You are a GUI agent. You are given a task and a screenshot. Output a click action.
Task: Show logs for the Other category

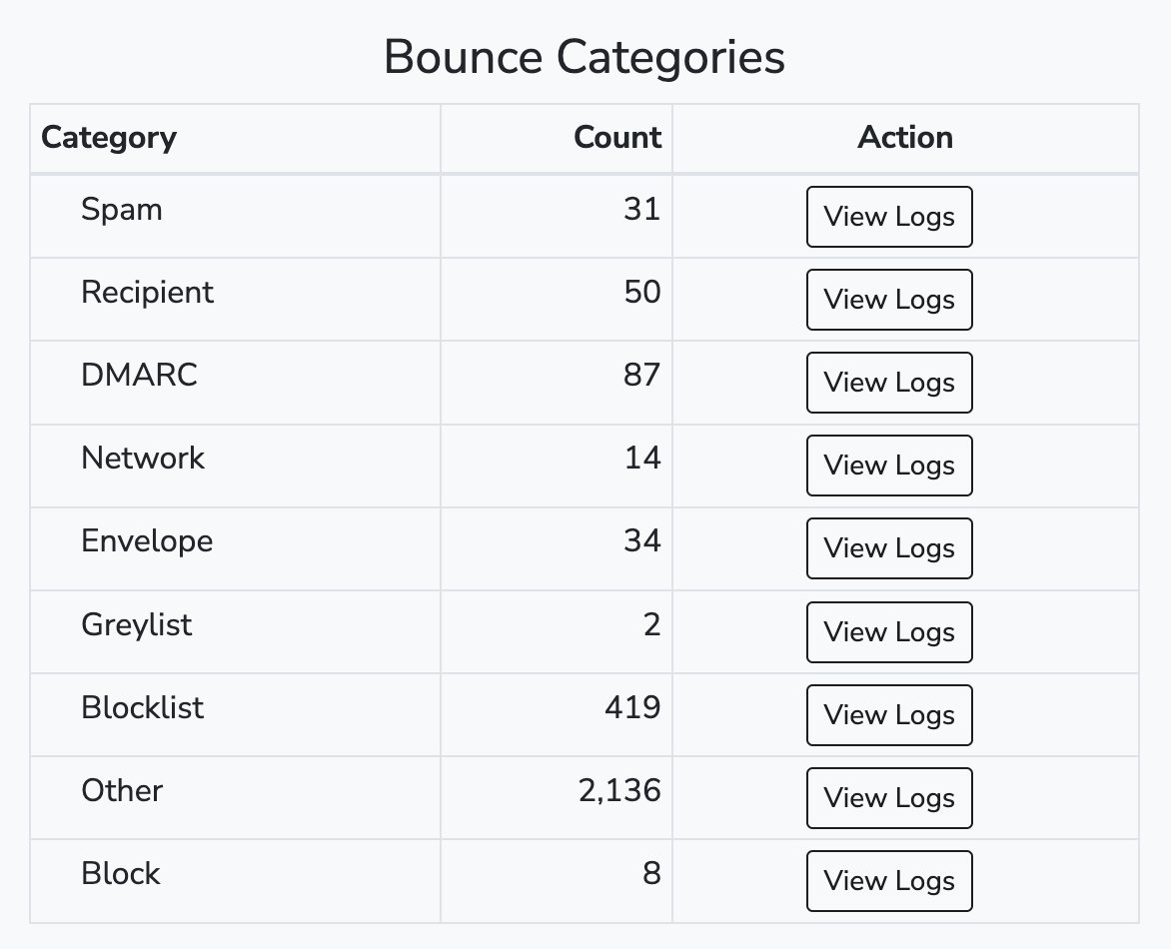(888, 798)
